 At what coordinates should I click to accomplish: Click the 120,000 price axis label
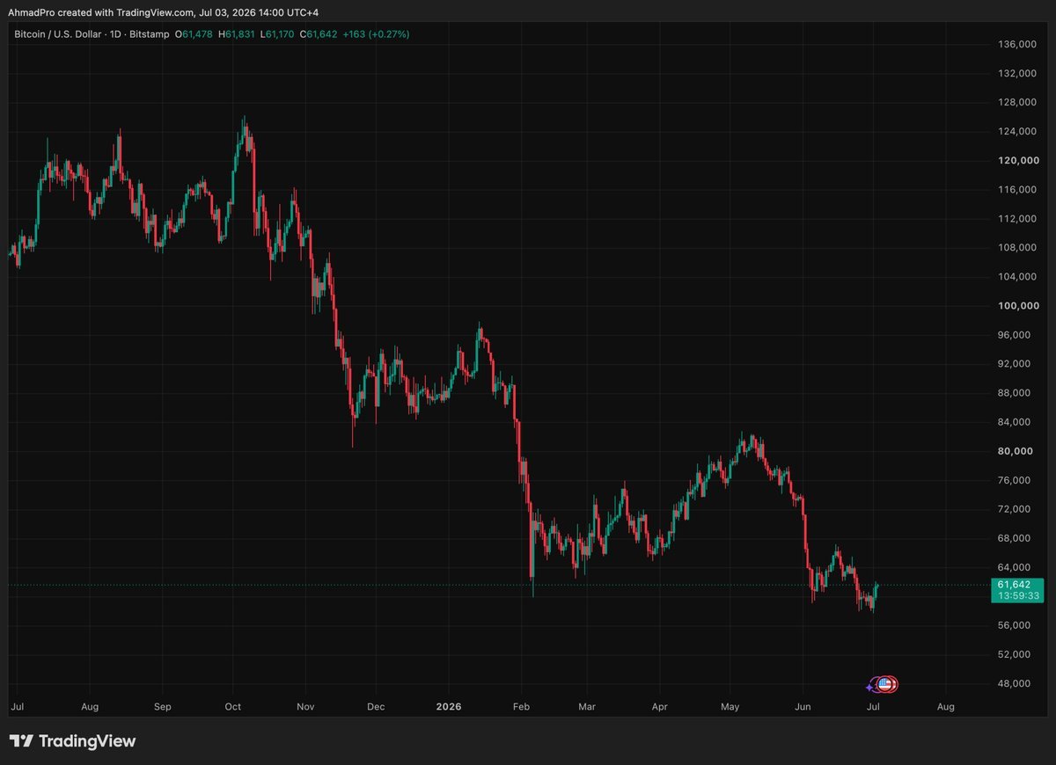click(x=1019, y=161)
